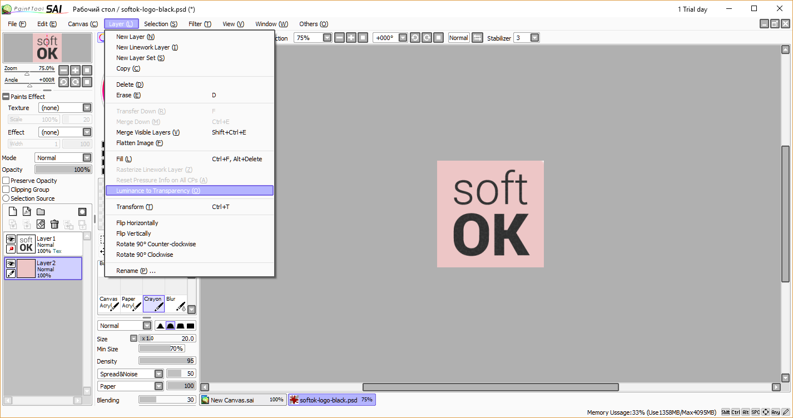The image size is (793, 418).
Task: Click the flip view horizontally arrows icon
Action: (x=477, y=38)
